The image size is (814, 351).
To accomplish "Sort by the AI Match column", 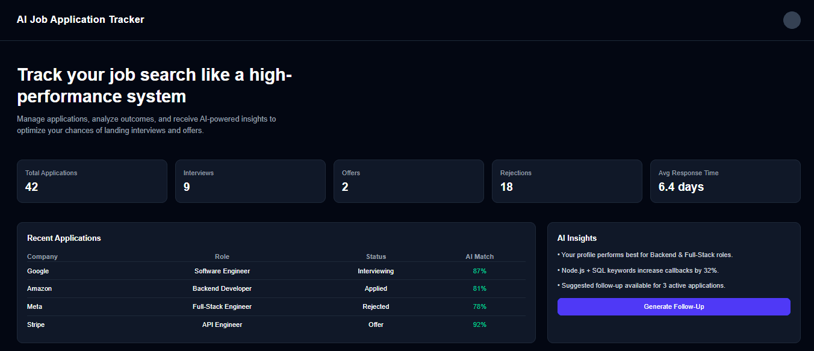I will tap(479, 256).
